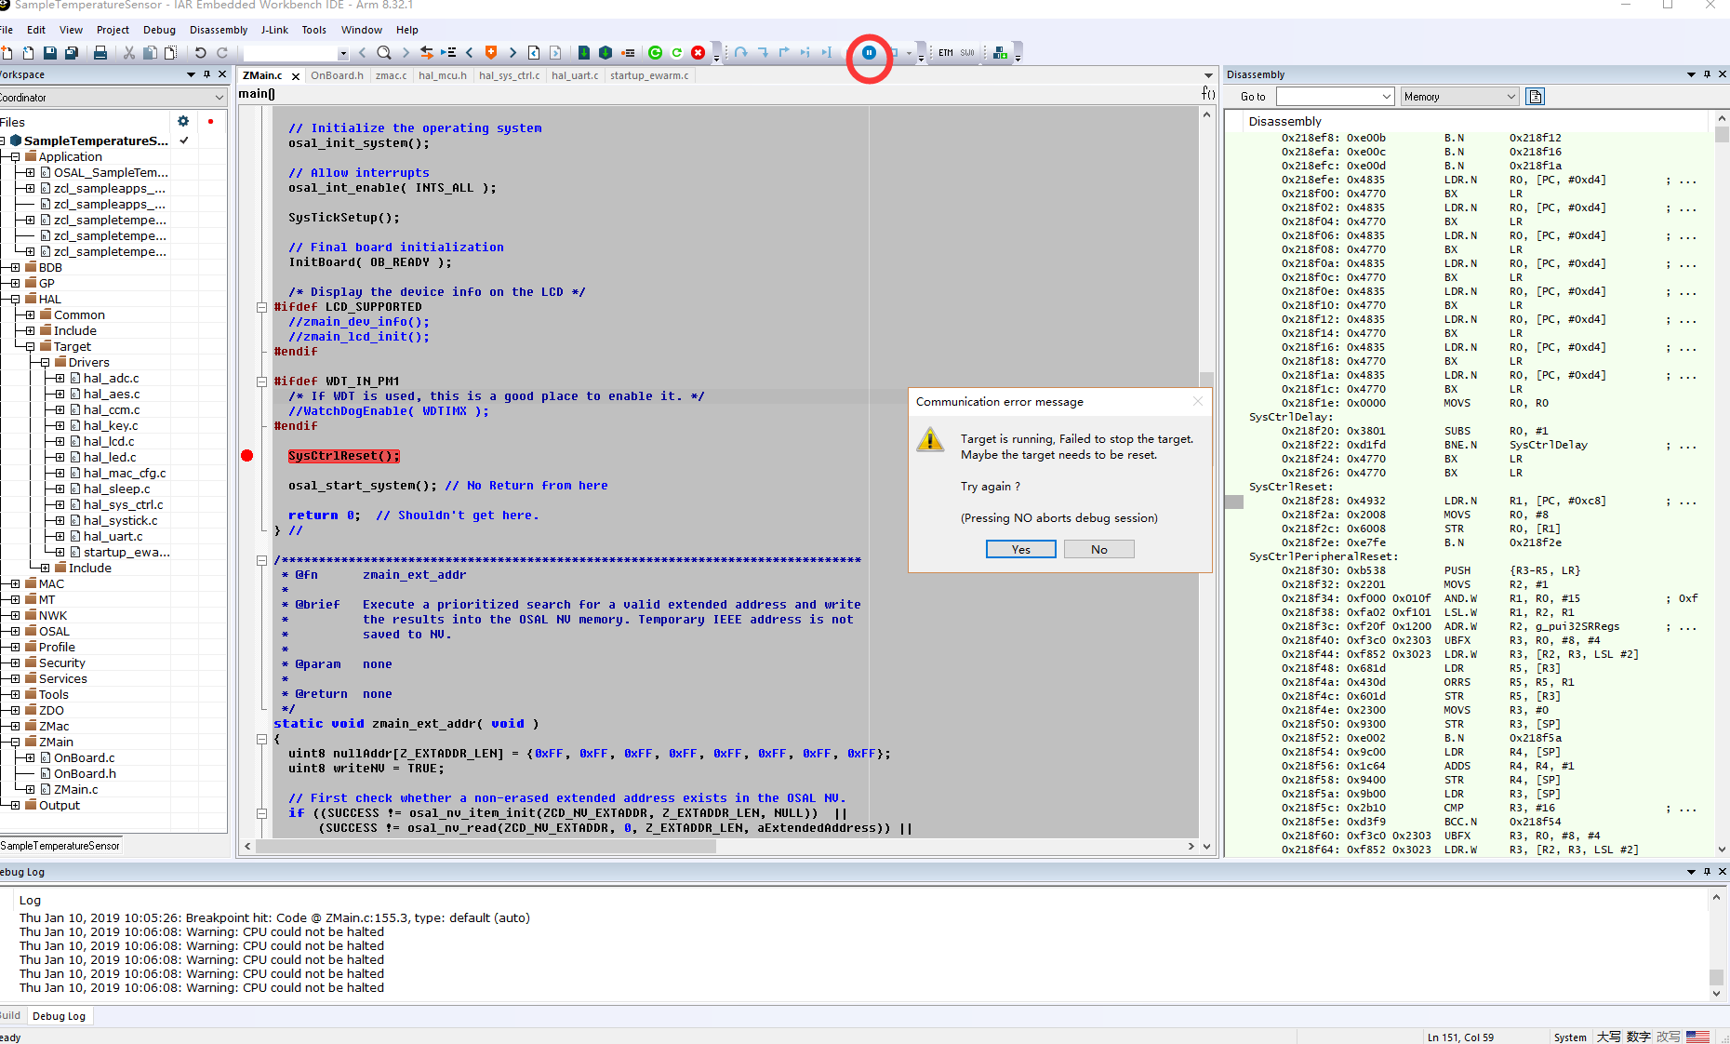Fold the zmain_ext_addr comment block
This screenshot has width=1730, height=1044.
click(x=262, y=560)
